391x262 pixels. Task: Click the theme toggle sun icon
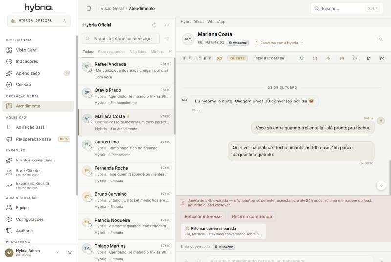70,253
